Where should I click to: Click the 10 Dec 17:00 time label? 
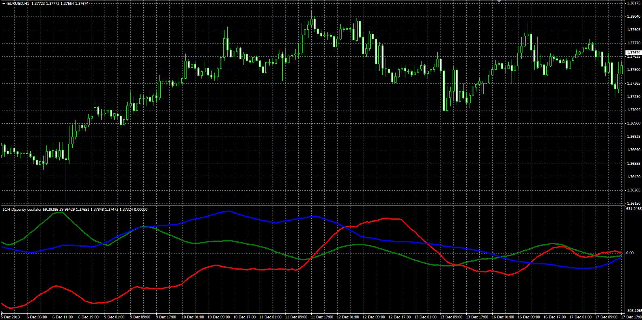(244, 317)
